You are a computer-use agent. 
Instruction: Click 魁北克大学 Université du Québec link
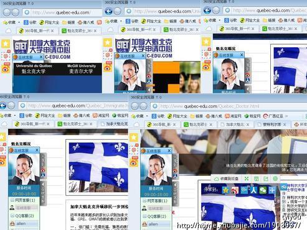pyautogui.click(x=34, y=69)
